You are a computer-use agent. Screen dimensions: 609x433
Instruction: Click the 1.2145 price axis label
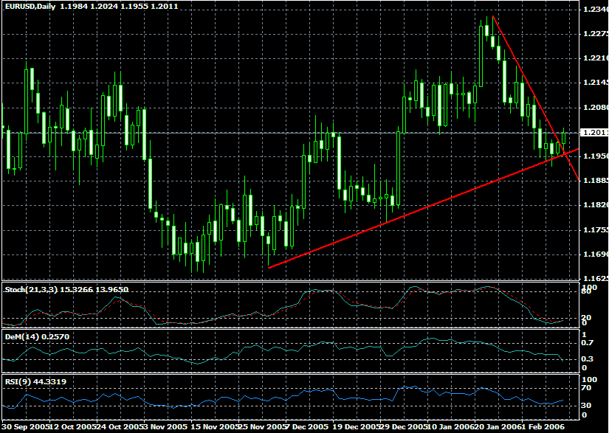click(596, 83)
